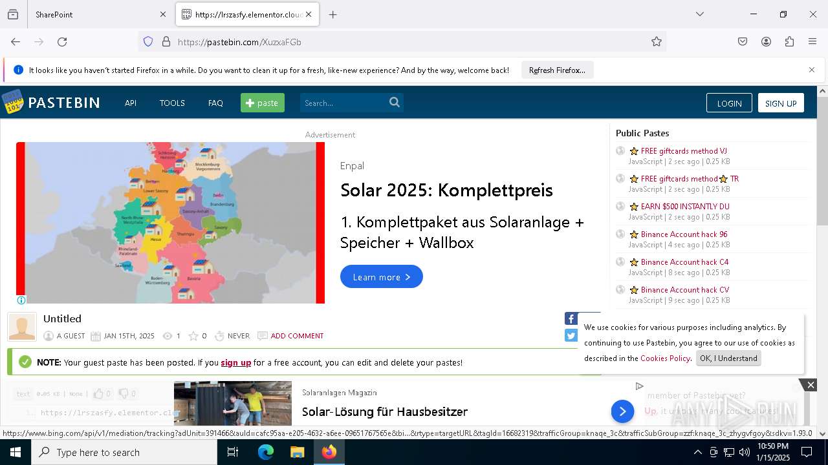828x465 pixels.
Task: Open the Firefox account icon
Action: pos(766,41)
